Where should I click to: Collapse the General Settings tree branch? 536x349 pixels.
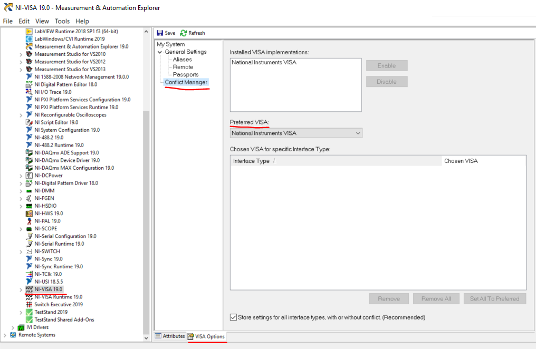pyautogui.click(x=161, y=51)
